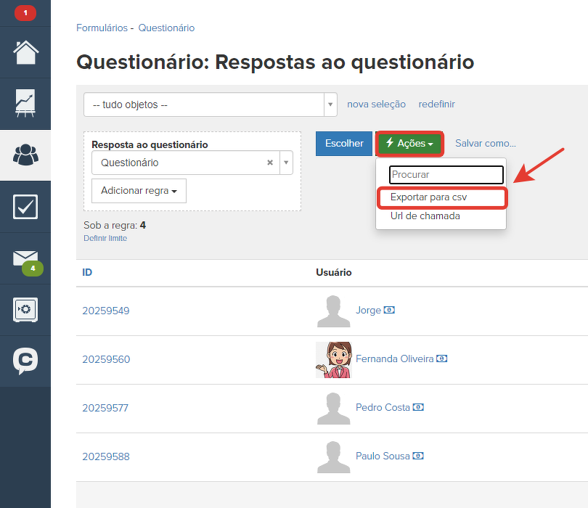Open the chat bubble sidebar icon
The width and height of the screenshot is (588, 508).
pos(25,361)
